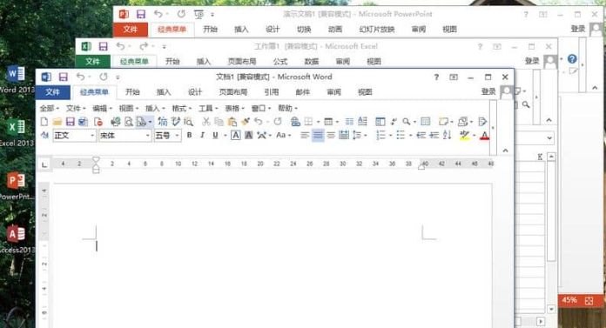Toggle Italic formatting
Image resolution: width=606 pixels, height=328 pixels.
[202, 135]
